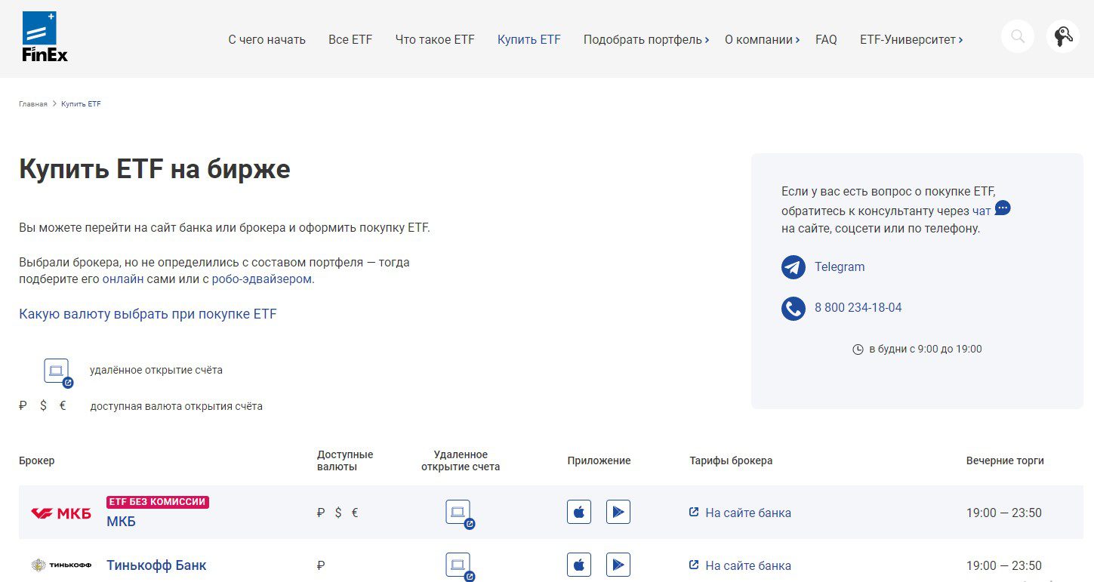Expand ETF-Университет menu
Screen dimensions: 1094x582
pos(911,39)
